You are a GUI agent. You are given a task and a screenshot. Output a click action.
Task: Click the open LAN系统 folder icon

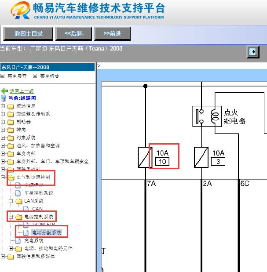19,201
